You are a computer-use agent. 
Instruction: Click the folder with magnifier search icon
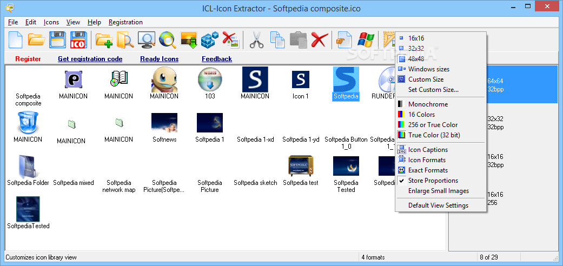coord(125,39)
